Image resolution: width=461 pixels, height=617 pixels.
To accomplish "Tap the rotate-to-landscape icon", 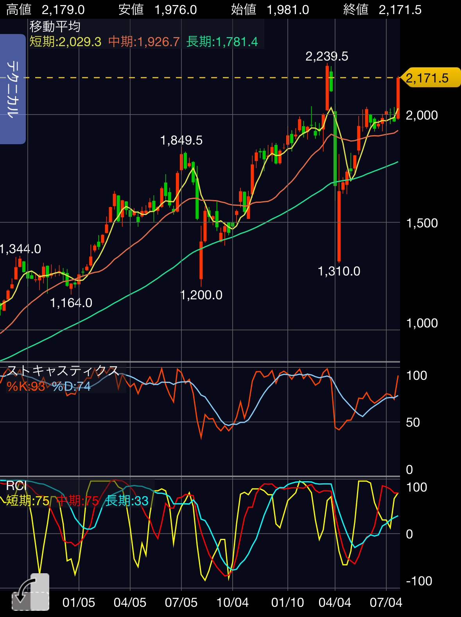I will click(30, 592).
